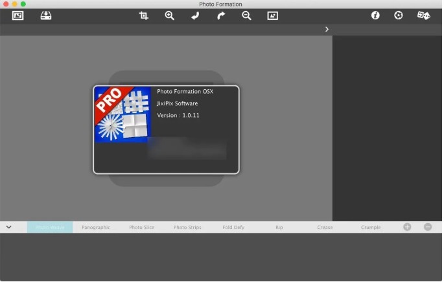
Task: Open the Fold Defy tab
Action: click(233, 228)
